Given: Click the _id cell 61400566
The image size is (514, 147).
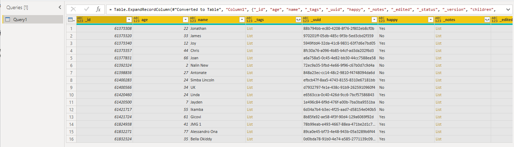Looking at the screenshot, I should [x=104, y=87].
